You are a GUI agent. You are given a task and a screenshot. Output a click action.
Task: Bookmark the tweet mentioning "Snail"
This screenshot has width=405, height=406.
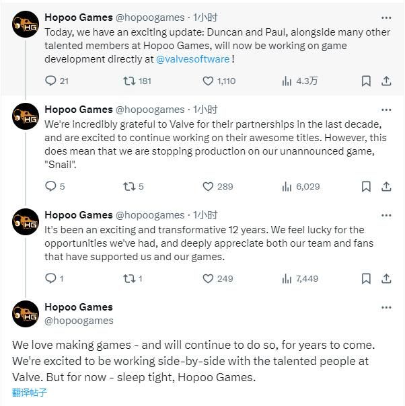(366, 186)
